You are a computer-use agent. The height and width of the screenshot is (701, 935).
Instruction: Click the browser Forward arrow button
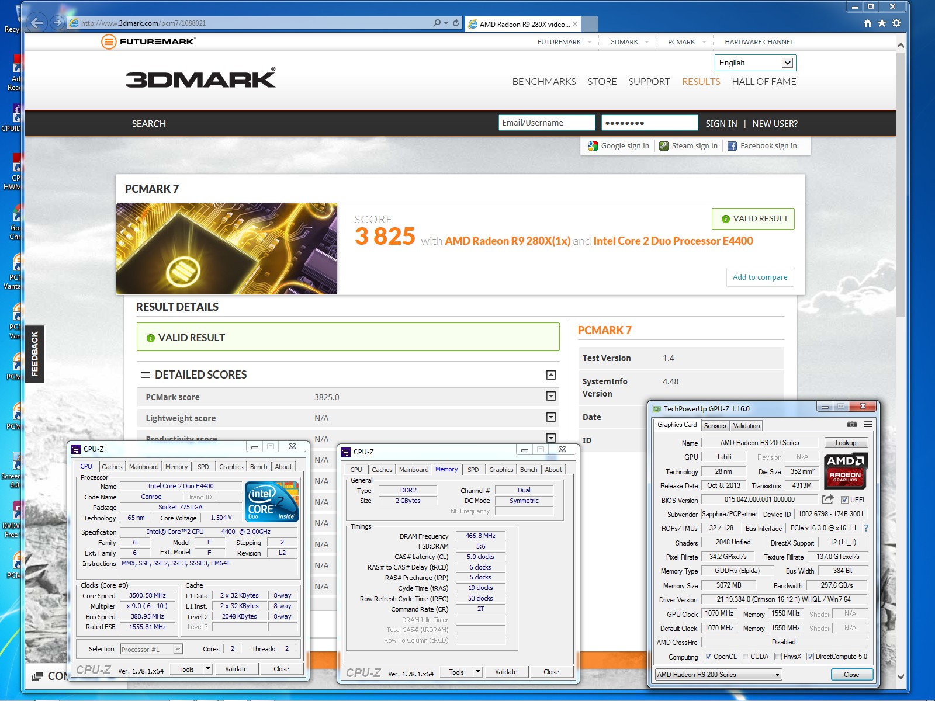[57, 23]
